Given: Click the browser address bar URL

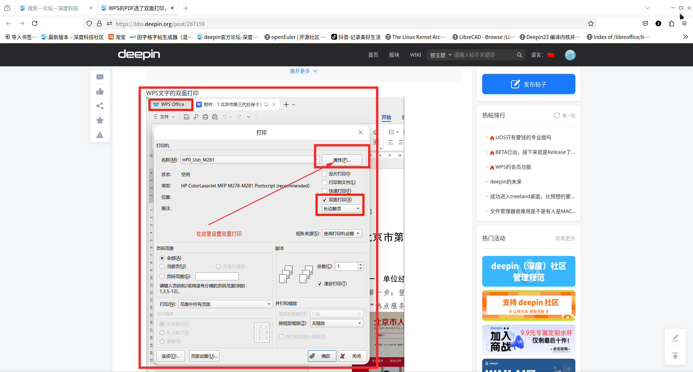Looking at the screenshot, I should click(x=160, y=24).
